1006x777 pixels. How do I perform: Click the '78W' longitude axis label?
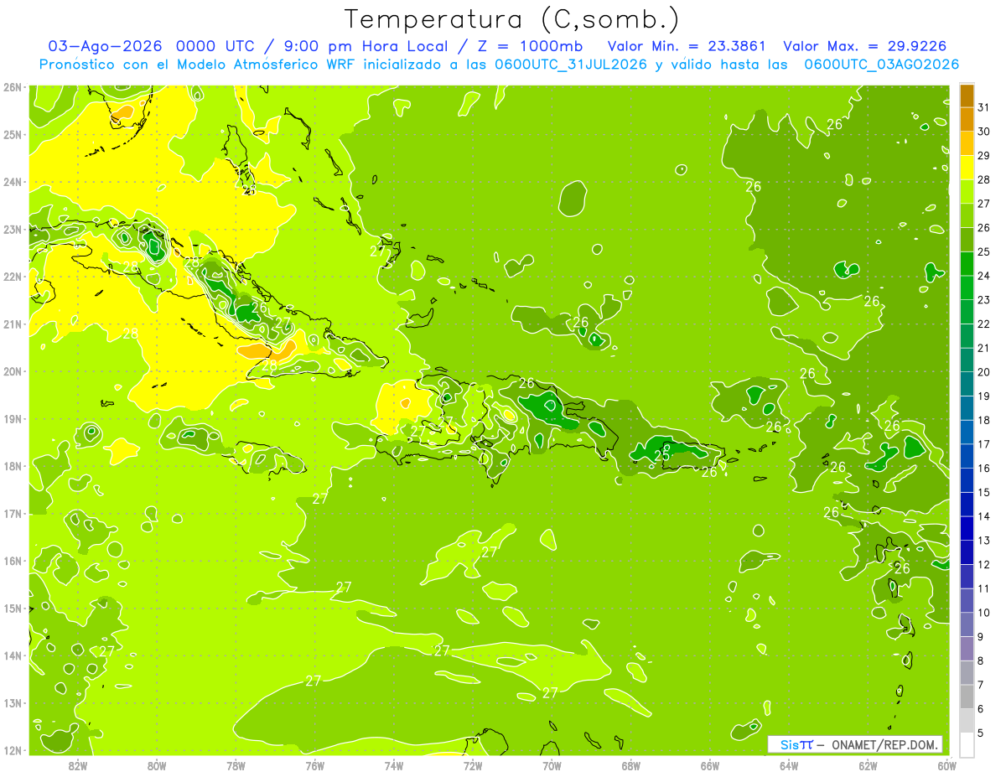[236, 765]
